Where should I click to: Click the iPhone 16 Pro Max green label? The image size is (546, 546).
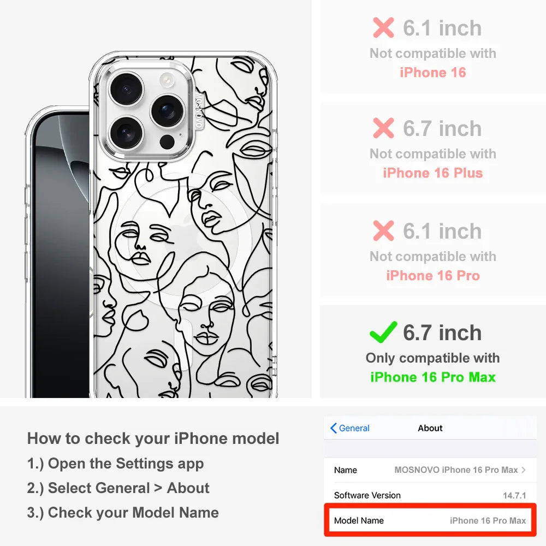point(432,377)
